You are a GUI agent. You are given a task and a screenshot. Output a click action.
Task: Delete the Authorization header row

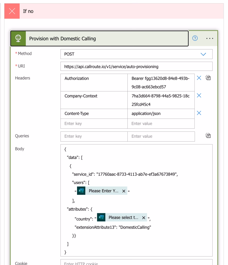click(199, 78)
